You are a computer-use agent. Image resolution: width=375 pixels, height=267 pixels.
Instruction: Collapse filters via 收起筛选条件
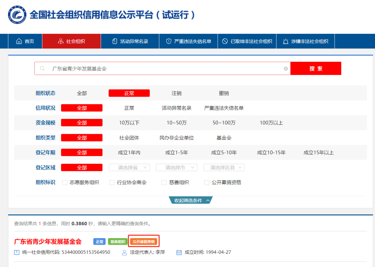click(191, 201)
